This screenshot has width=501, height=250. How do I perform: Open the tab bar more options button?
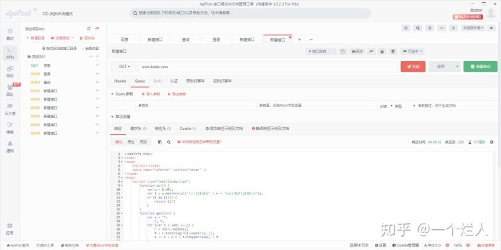coord(311,40)
